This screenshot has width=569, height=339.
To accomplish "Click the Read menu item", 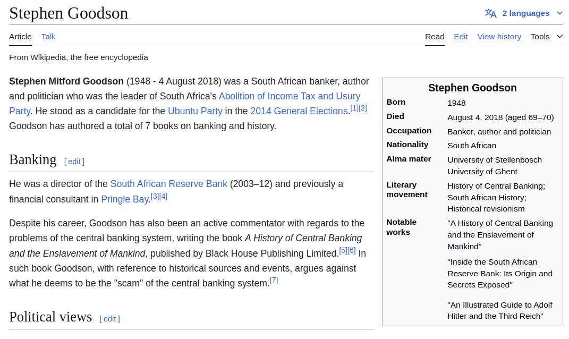I will pos(435,36).
